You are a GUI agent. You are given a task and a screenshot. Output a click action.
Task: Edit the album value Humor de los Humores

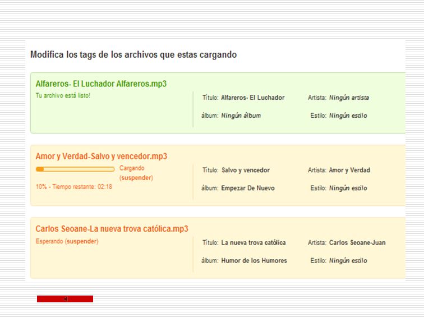point(254,261)
